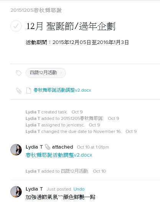Click the paperclip icon beside the word attached
160x212 pixels.
coord(47,147)
